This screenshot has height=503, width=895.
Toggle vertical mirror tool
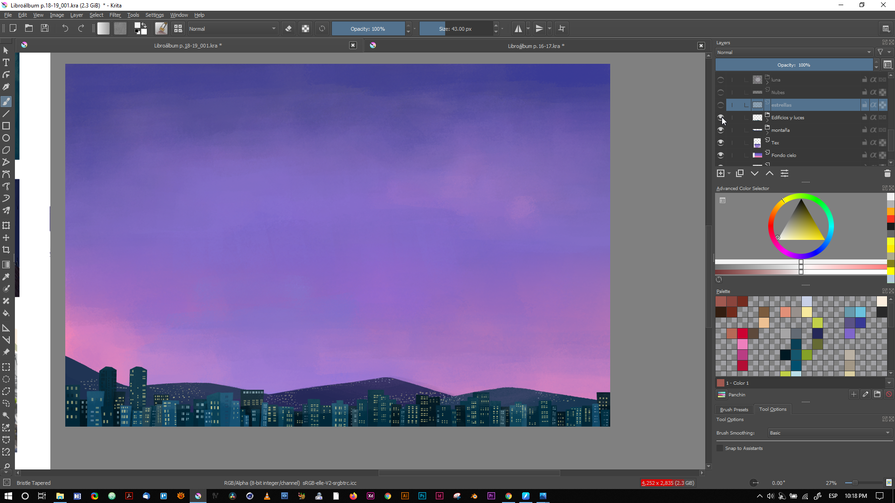(539, 28)
